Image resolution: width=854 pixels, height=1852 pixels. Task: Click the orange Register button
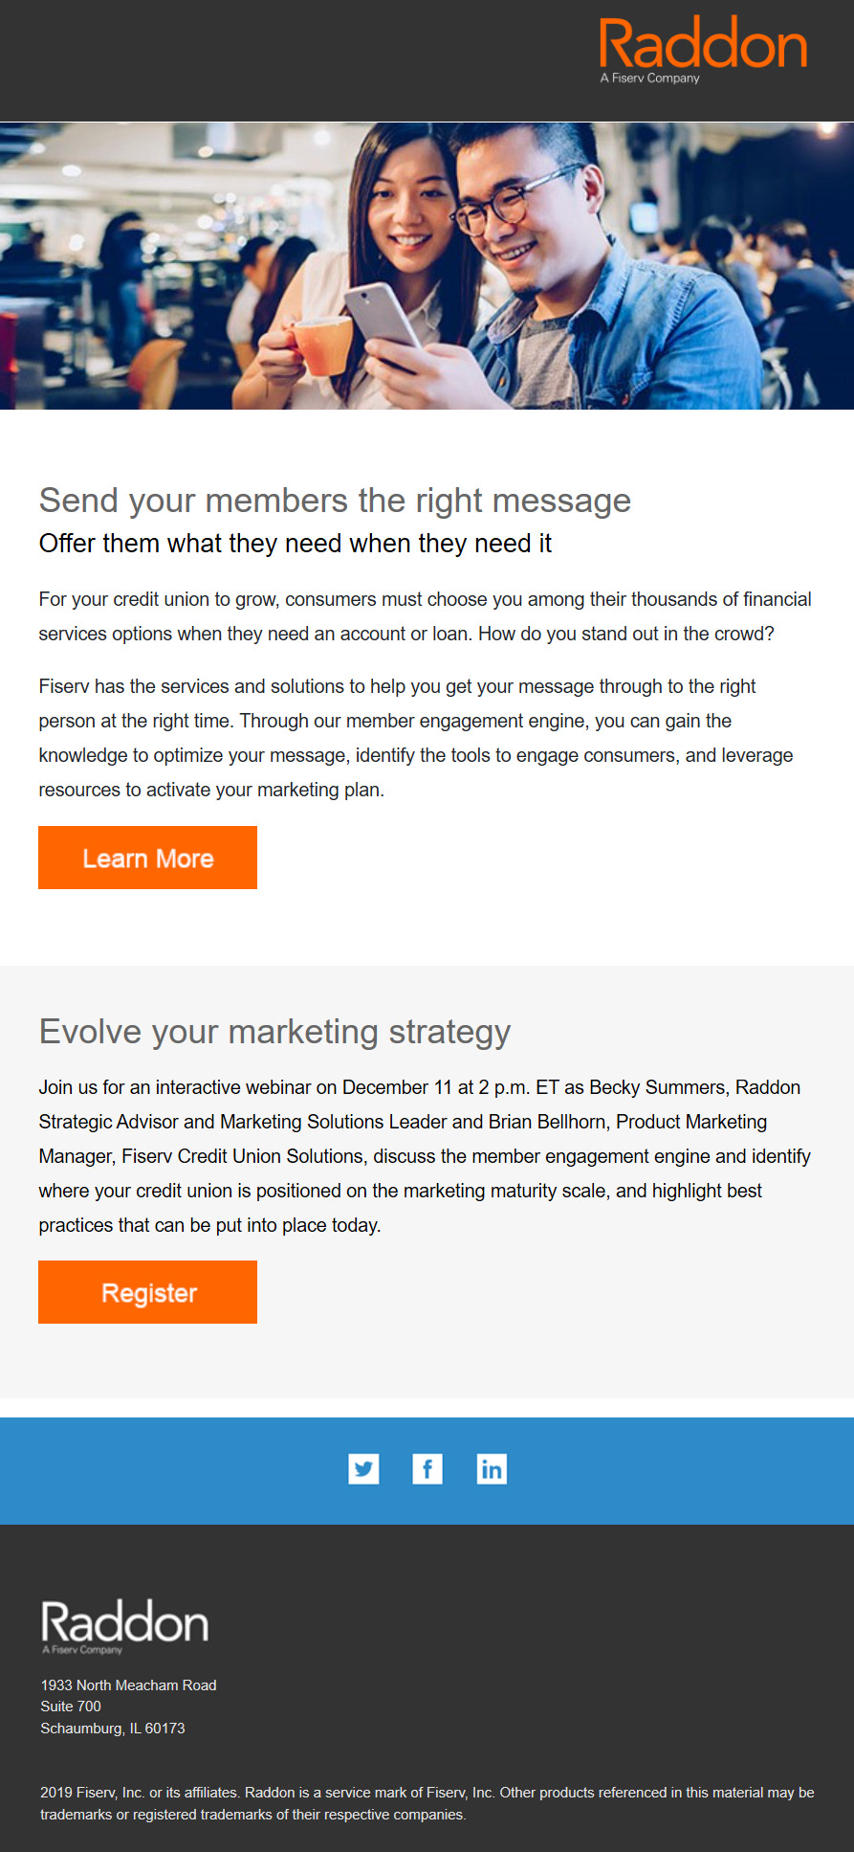coord(147,1292)
